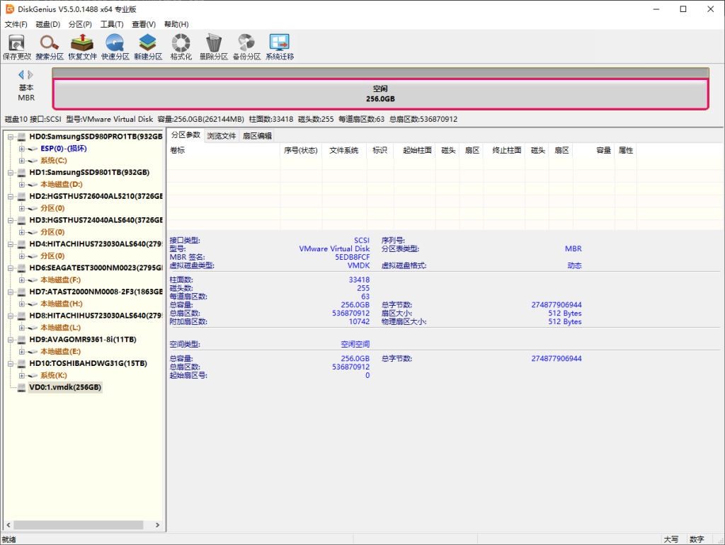This screenshot has height=545, width=725.
Task: Switch to the 浏览文件 tab
Action: coord(221,136)
